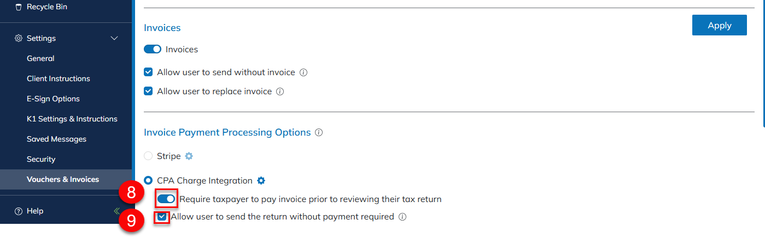This screenshot has height=238, width=765.
Task: Click info icon next to replace invoice
Action: 280,91
